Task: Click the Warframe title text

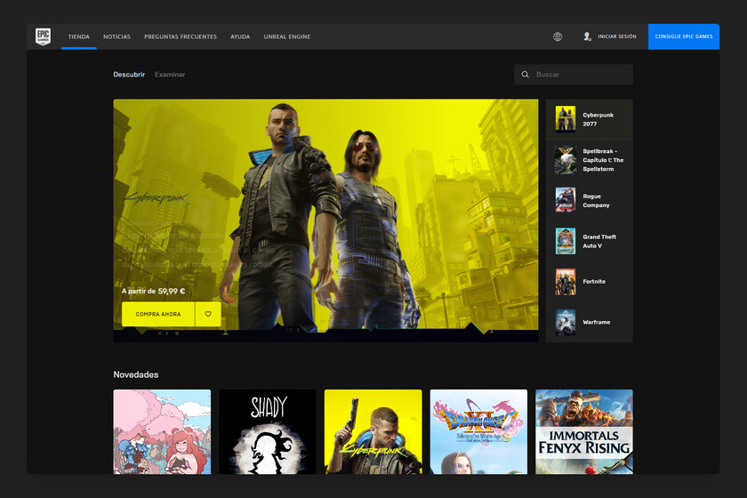Action: 597,322
